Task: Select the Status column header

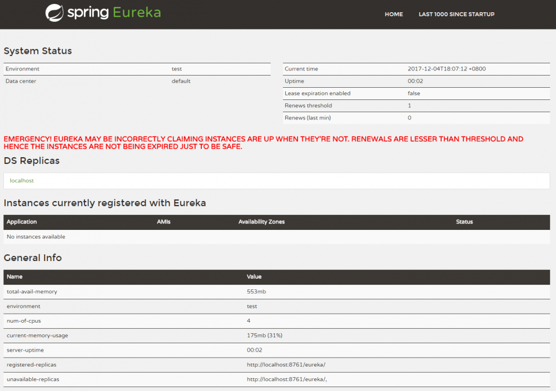Action: [464, 222]
